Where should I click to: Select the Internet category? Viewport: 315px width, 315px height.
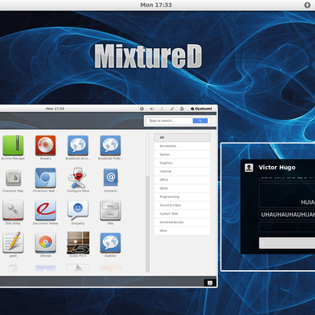coord(182,171)
